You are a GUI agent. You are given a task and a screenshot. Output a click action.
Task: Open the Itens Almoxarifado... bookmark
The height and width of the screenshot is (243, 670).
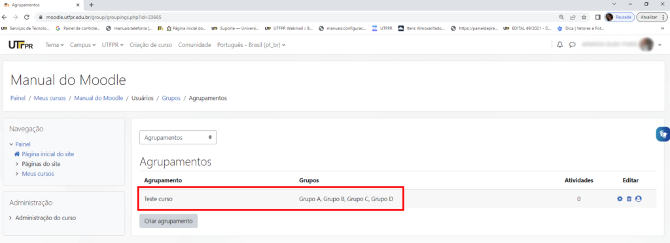[422, 29]
